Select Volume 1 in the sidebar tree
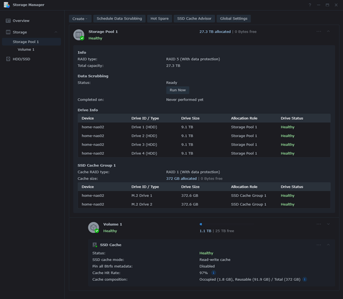 tap(26, 50)
